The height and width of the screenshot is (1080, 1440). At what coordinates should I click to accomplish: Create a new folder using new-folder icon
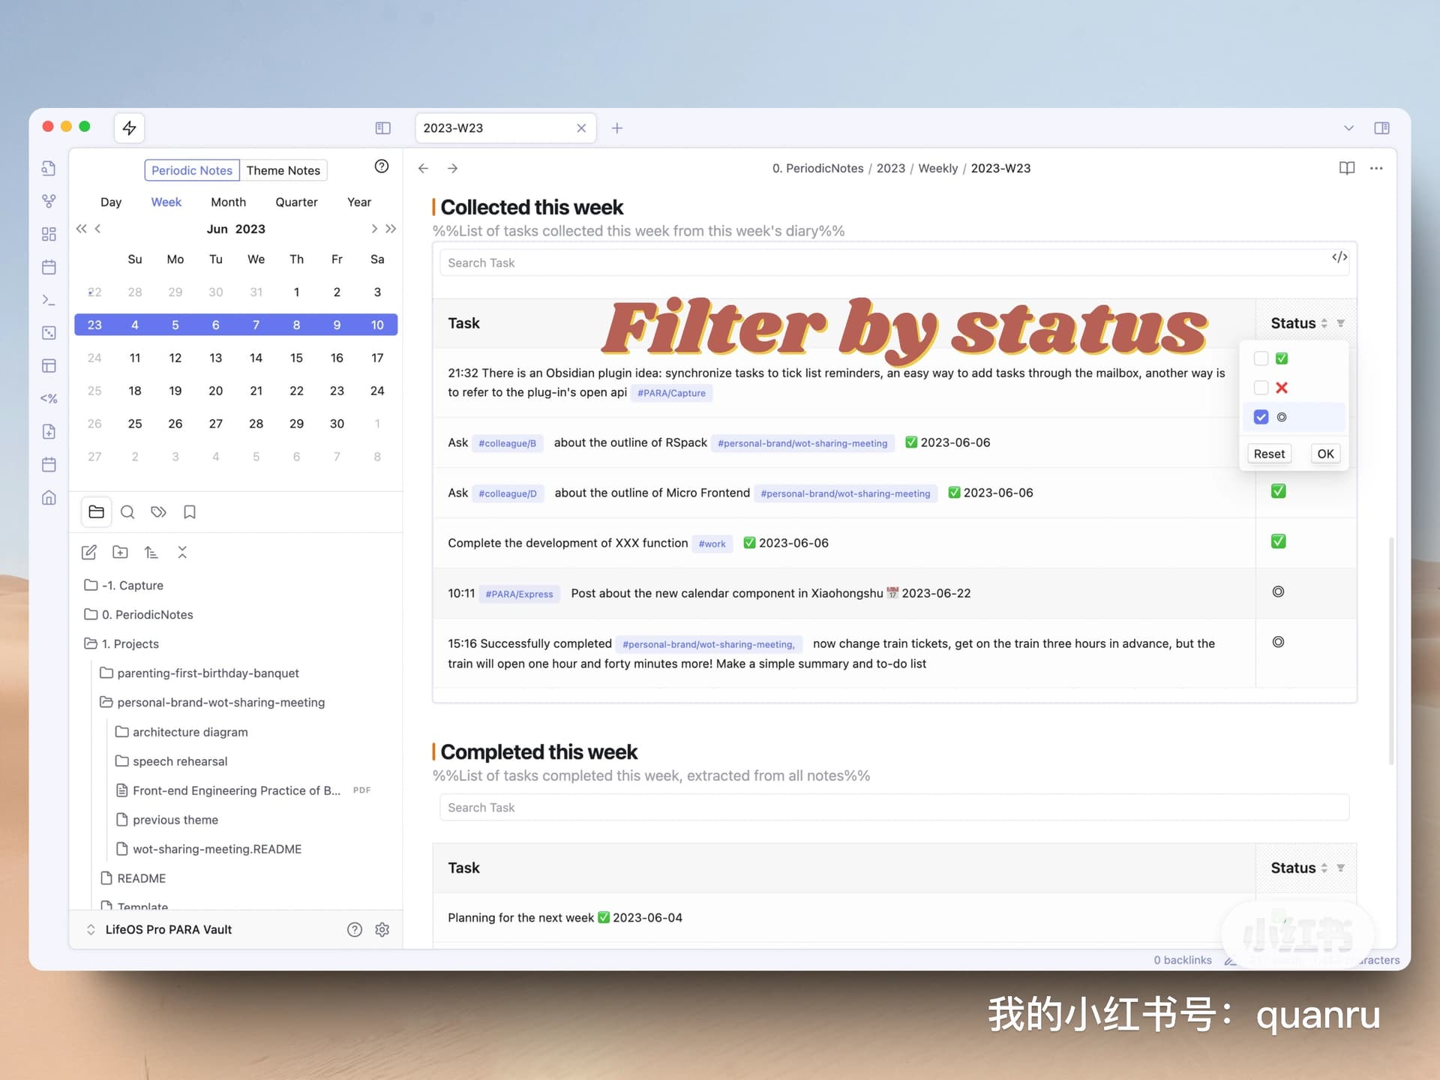pyautogui.click(x=120, y=552)
